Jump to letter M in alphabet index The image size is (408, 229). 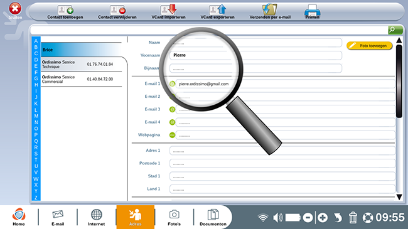tap(36, 116)
